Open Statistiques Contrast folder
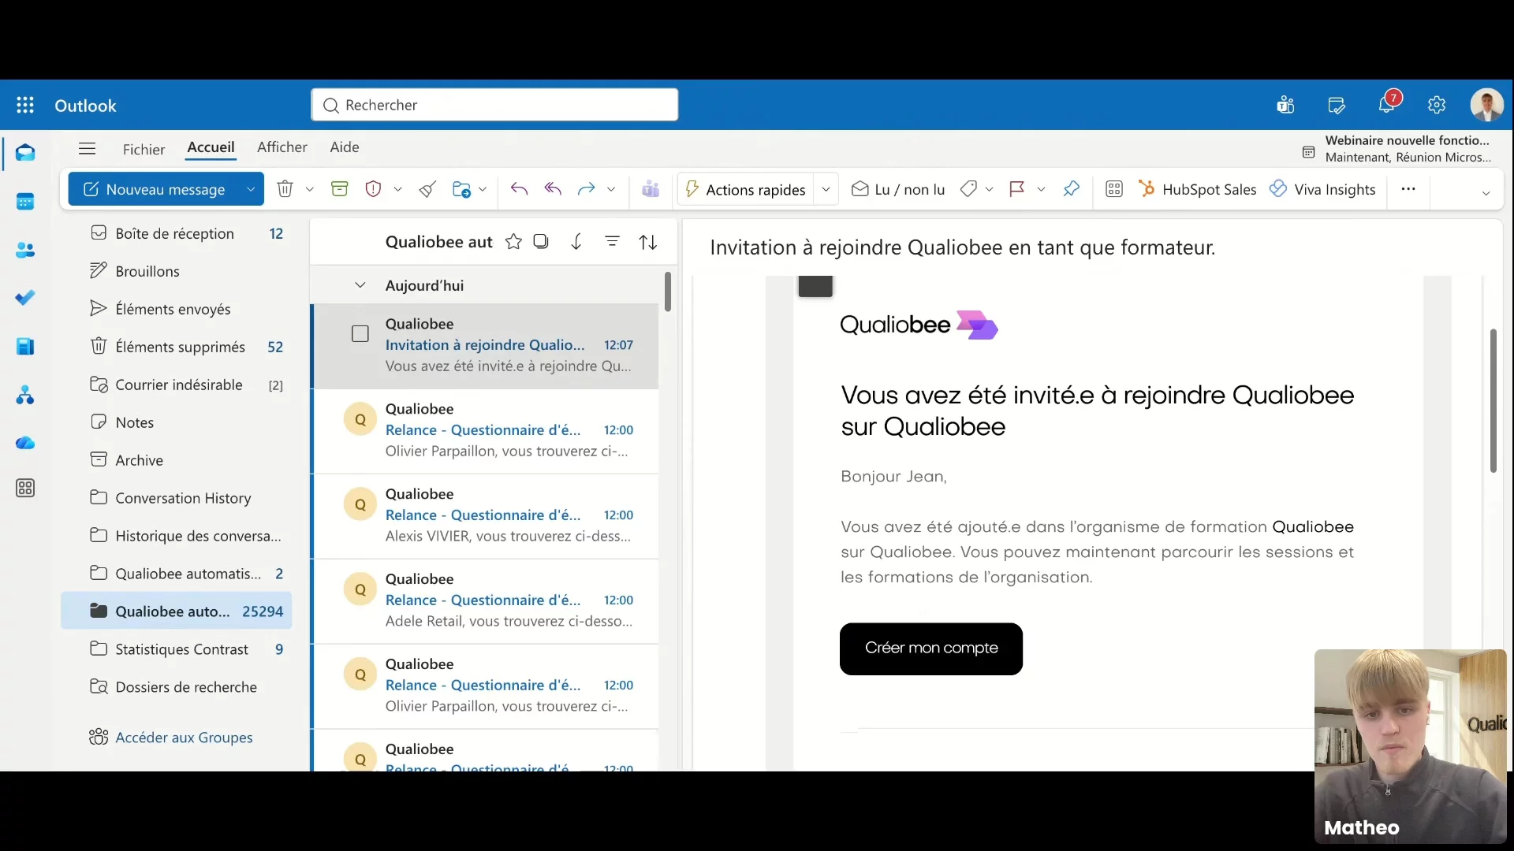Image resolution: width=1514 pixels, height=851 pixels. pos(177,649)
